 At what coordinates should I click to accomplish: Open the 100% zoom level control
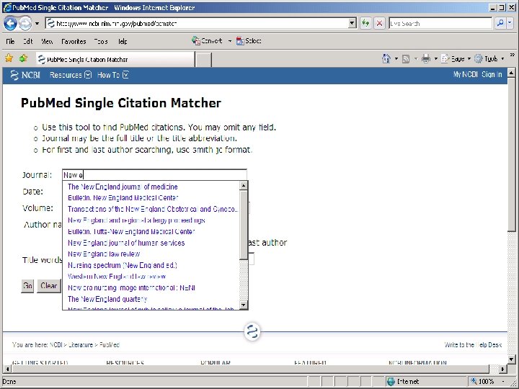(487, 381)
